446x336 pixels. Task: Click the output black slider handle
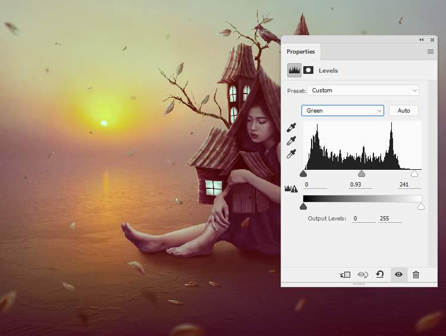[303, 206]
